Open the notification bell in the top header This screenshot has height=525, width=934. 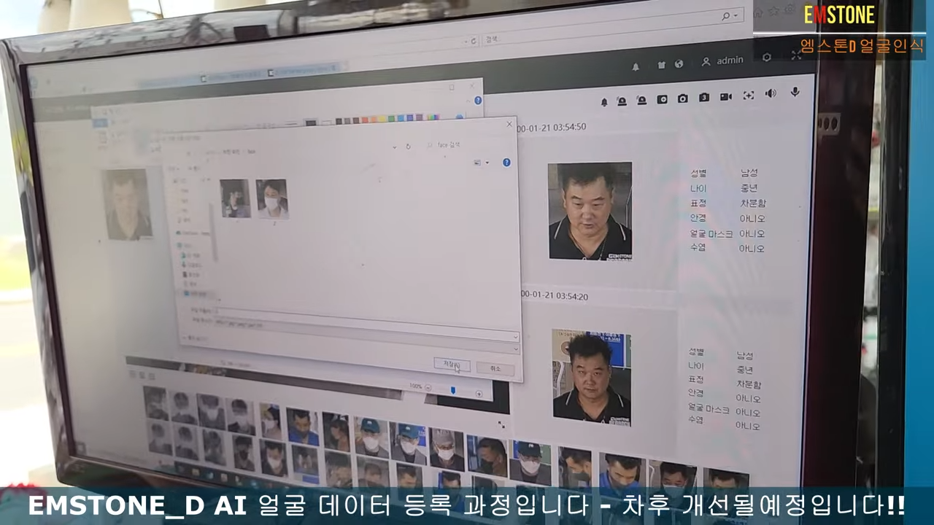coord(636,66)
